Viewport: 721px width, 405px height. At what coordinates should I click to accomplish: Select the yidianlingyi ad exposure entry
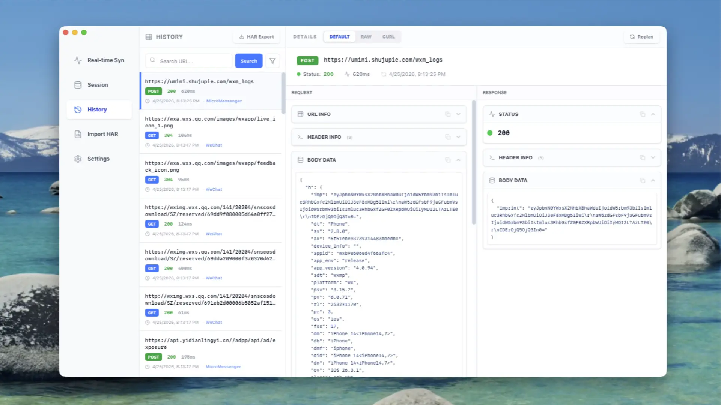point(211,353)
